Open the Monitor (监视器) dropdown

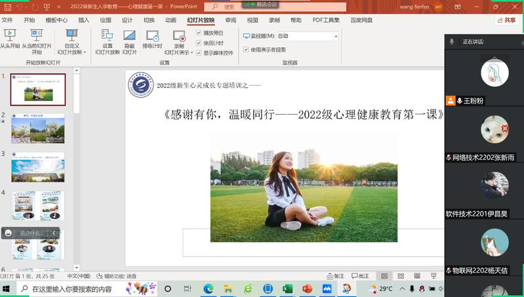(307, 36)
